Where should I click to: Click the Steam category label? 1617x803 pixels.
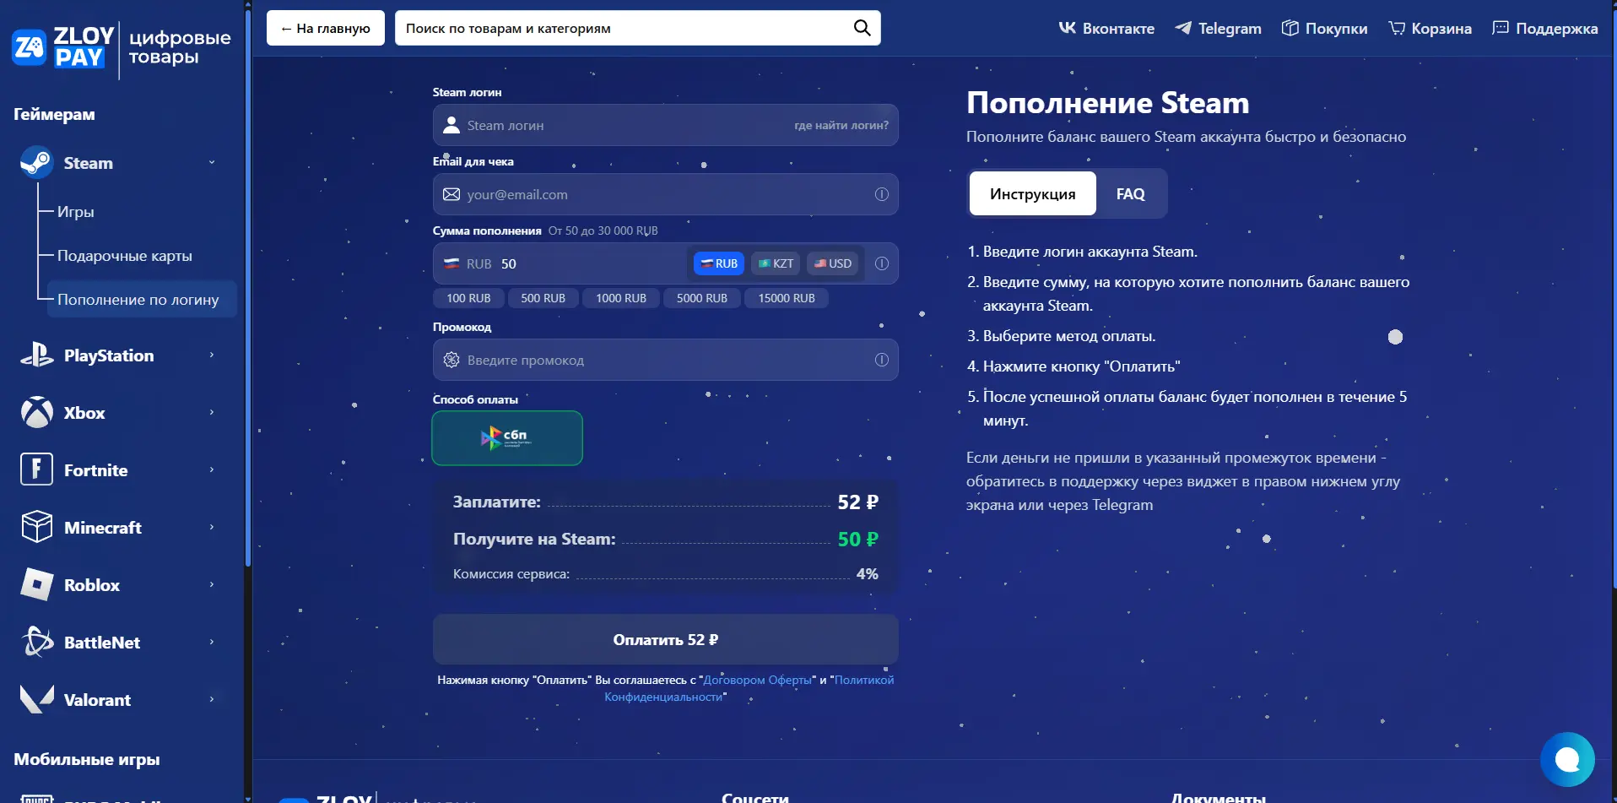tap(89, 163)
